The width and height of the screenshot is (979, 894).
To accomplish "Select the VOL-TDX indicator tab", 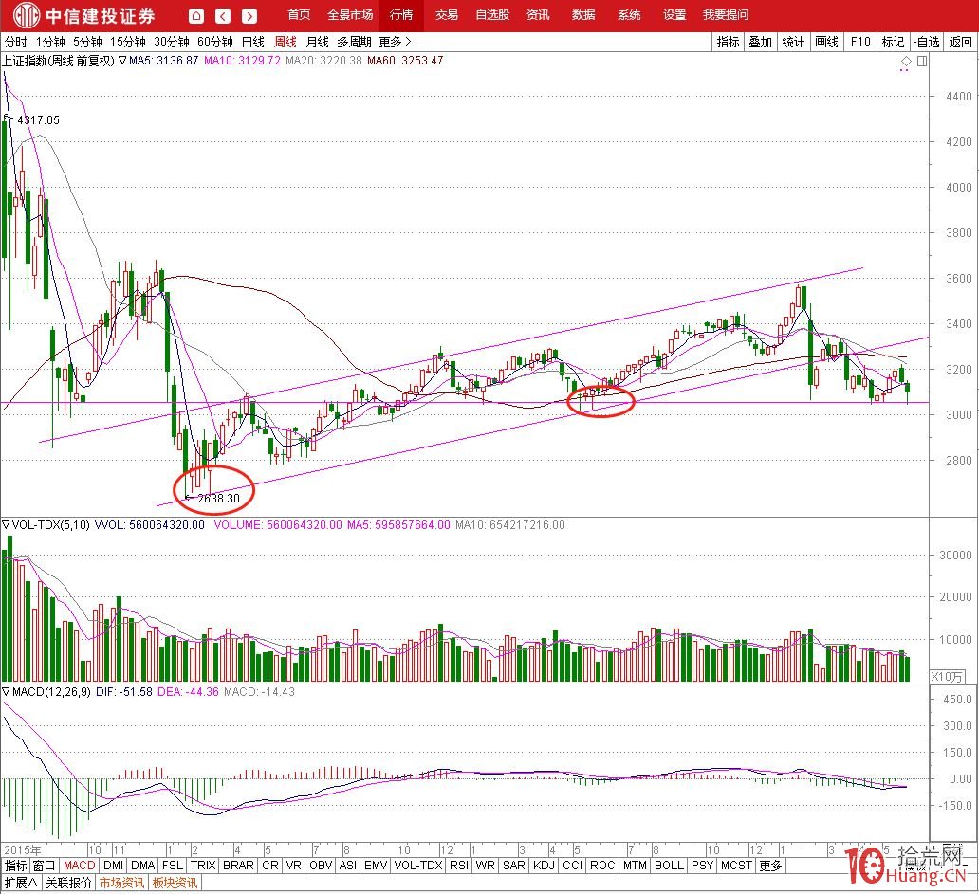I will pos(418,866).
